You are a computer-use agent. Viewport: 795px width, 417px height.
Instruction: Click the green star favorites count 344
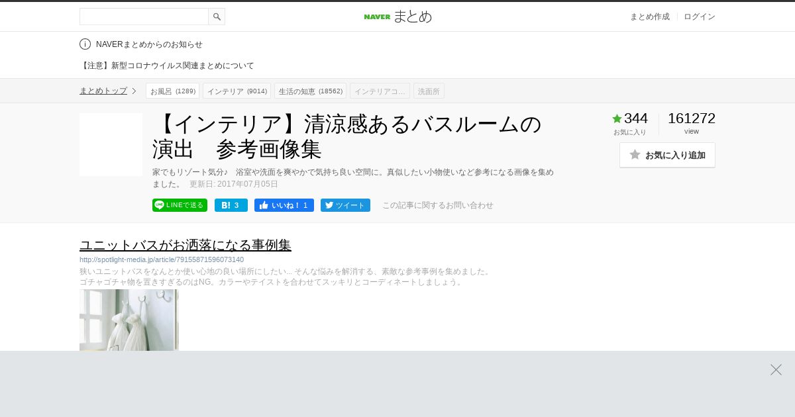(x=630, y=118)
